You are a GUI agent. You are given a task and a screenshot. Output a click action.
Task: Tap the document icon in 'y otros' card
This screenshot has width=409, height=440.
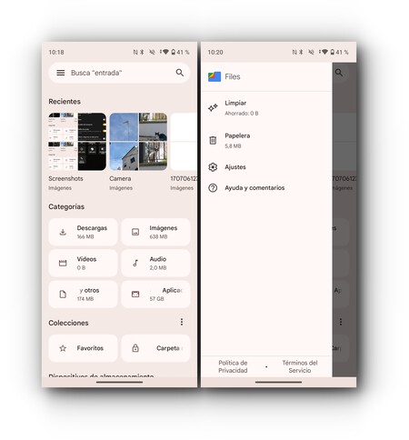(x=63, y=295)
